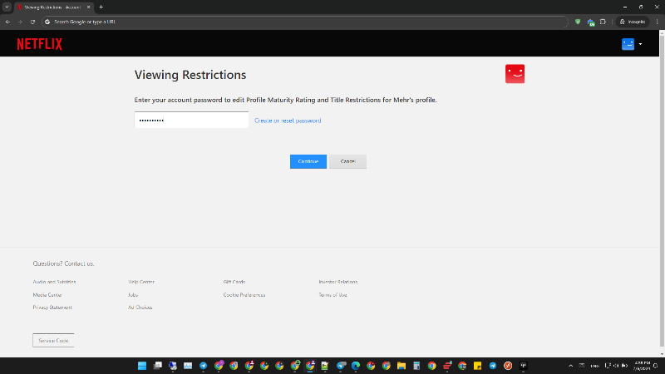Close the Viewing Restrictions tab

click(x=88, y=7)
